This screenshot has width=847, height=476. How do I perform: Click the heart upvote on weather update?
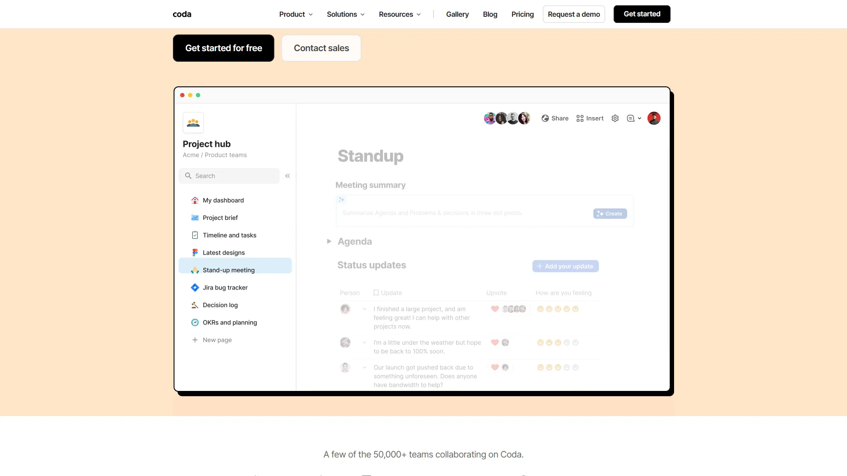pos(495,342)
